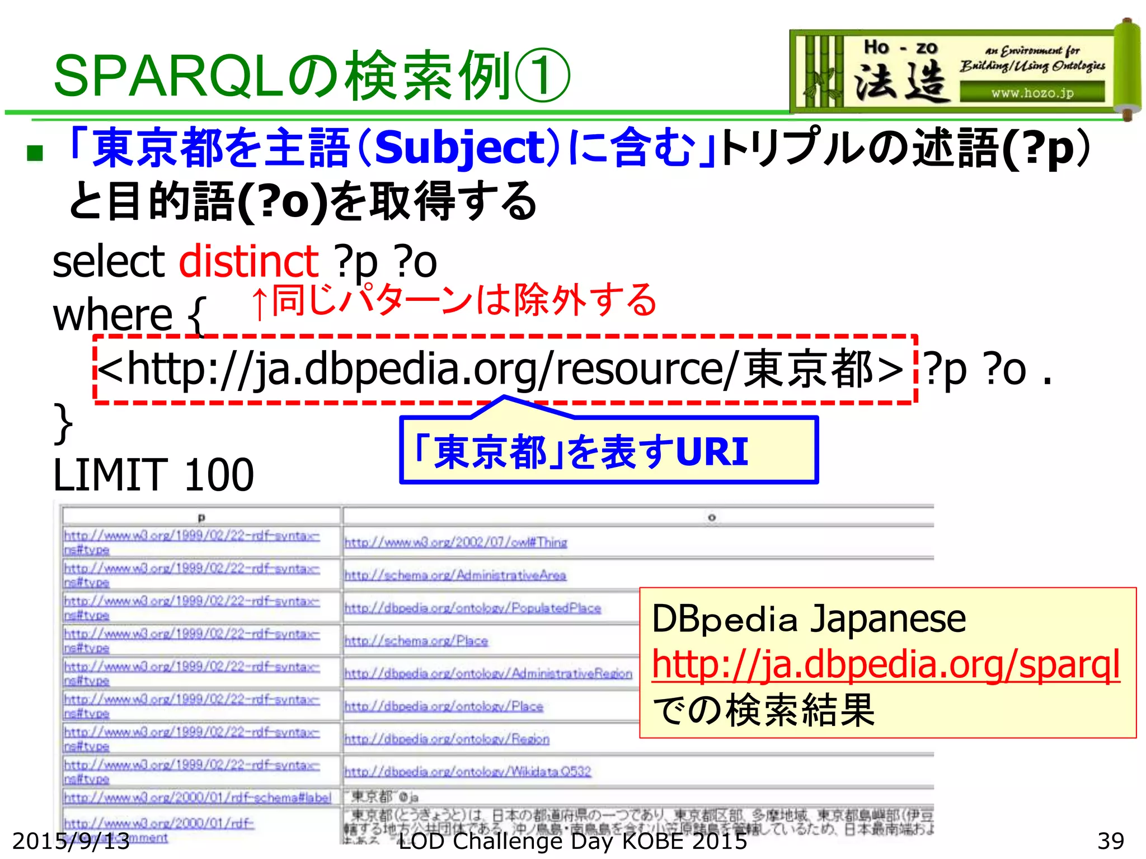
Task: Open the http://ja.dbpedia.org/sparql link
Action: point(886,664)
